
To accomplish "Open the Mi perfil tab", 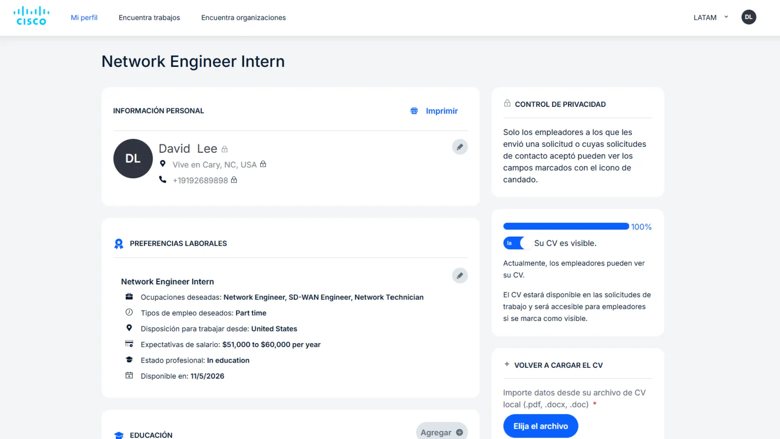I will point(84,17).
